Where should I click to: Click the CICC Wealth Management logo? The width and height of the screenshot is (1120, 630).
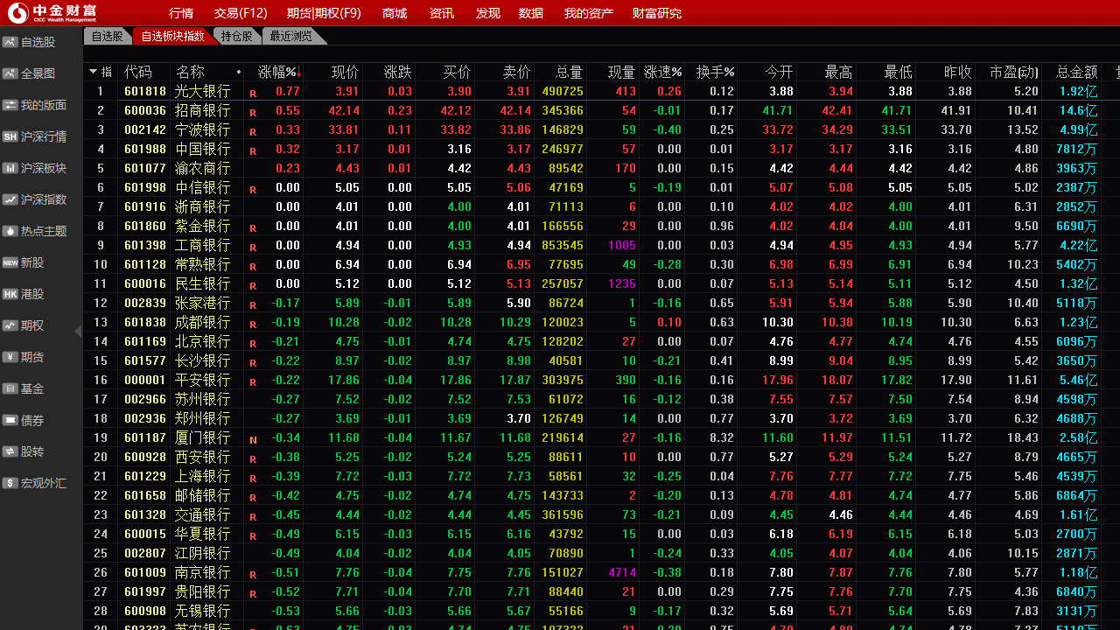[53, 13]
